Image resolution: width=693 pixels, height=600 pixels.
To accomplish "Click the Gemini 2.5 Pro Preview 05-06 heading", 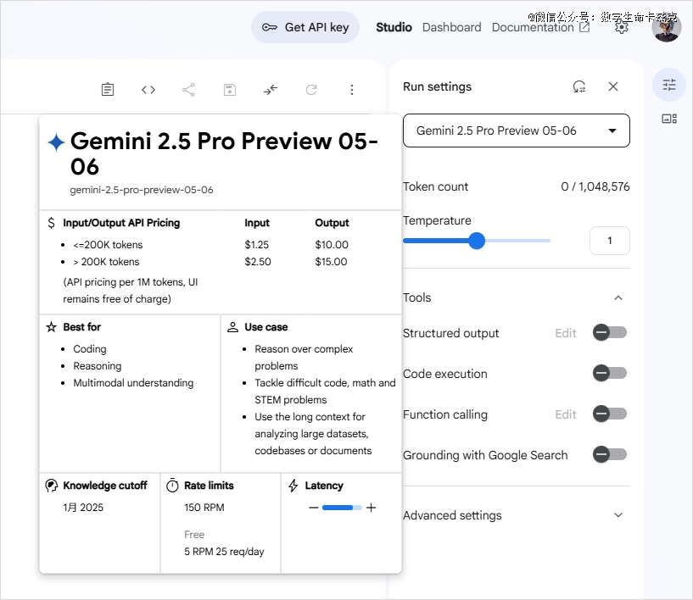I will 224,153.
